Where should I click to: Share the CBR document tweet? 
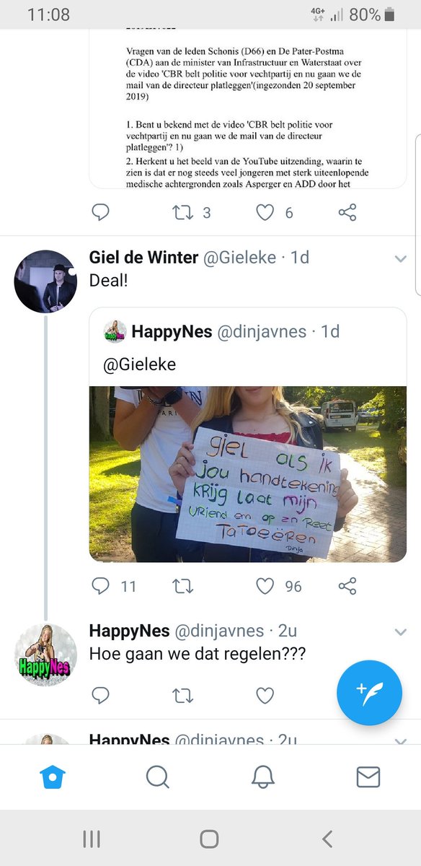(347, 212)
